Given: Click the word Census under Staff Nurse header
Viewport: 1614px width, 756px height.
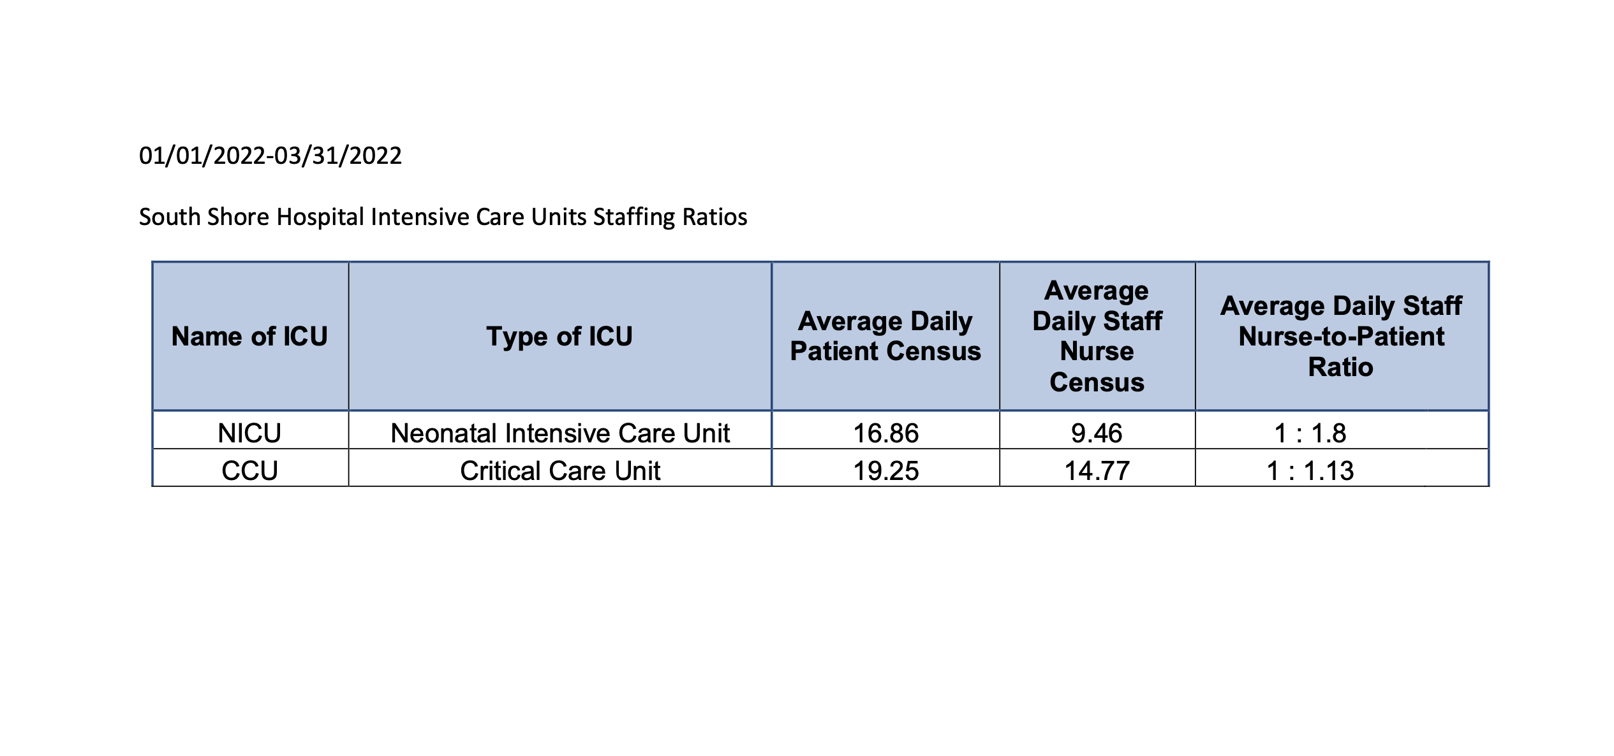Looking at the screenshot, I should pos(1097,382).
